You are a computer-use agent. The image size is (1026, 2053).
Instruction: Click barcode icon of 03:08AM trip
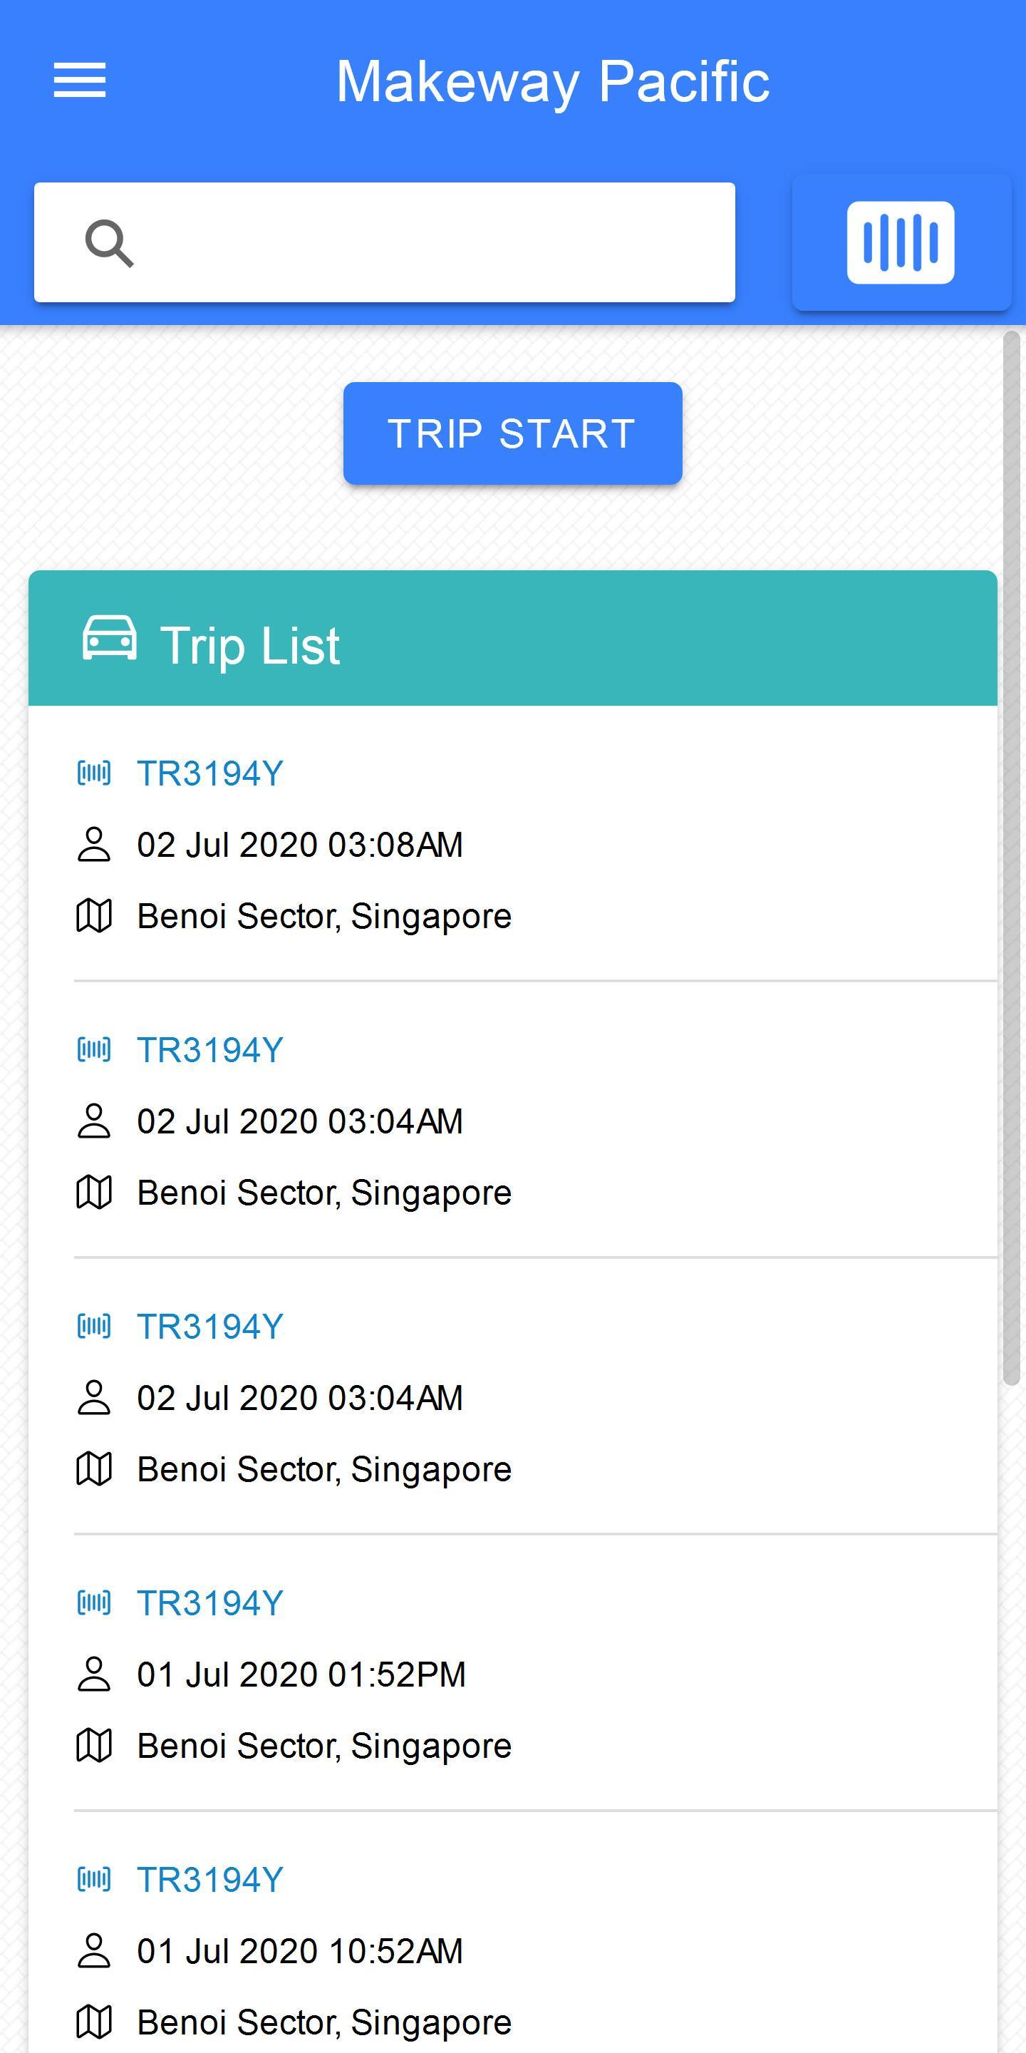[94, 772]
